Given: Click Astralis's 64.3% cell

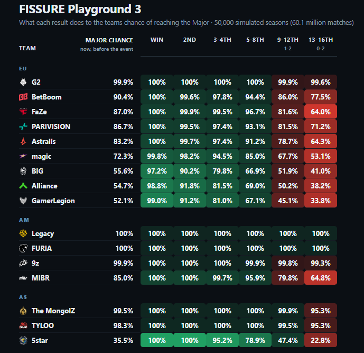Looking at the screenshot, I should click(321, 141).
